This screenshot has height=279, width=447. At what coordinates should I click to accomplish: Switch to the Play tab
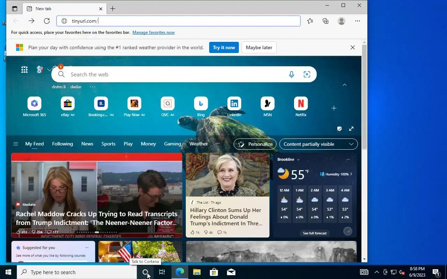(128, 144)
